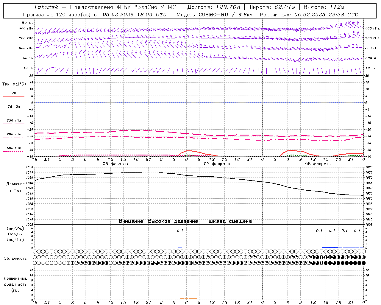Click the '08 февраля' date label

tap(318, 164)
